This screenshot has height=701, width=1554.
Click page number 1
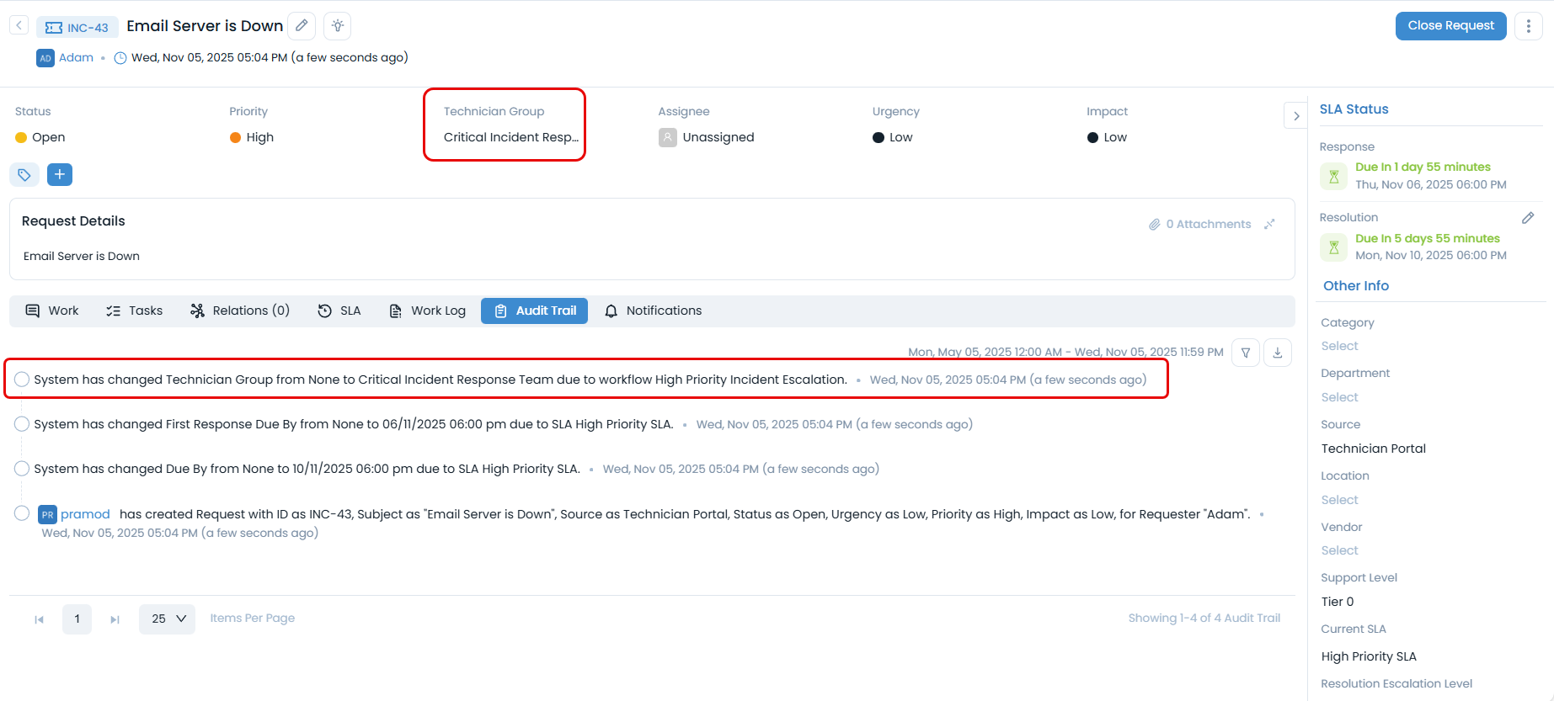click(77, 619)
